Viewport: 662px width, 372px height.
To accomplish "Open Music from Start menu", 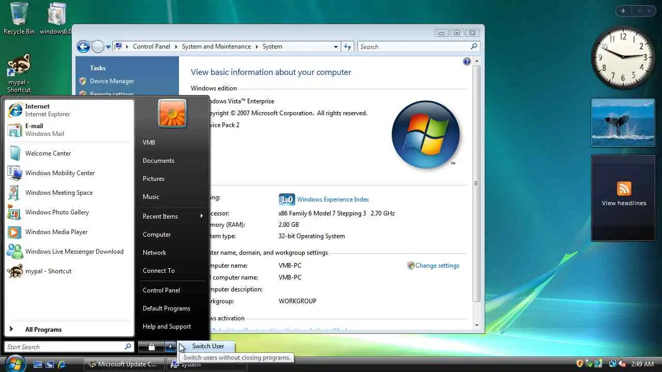I will (x=151, y=197).
